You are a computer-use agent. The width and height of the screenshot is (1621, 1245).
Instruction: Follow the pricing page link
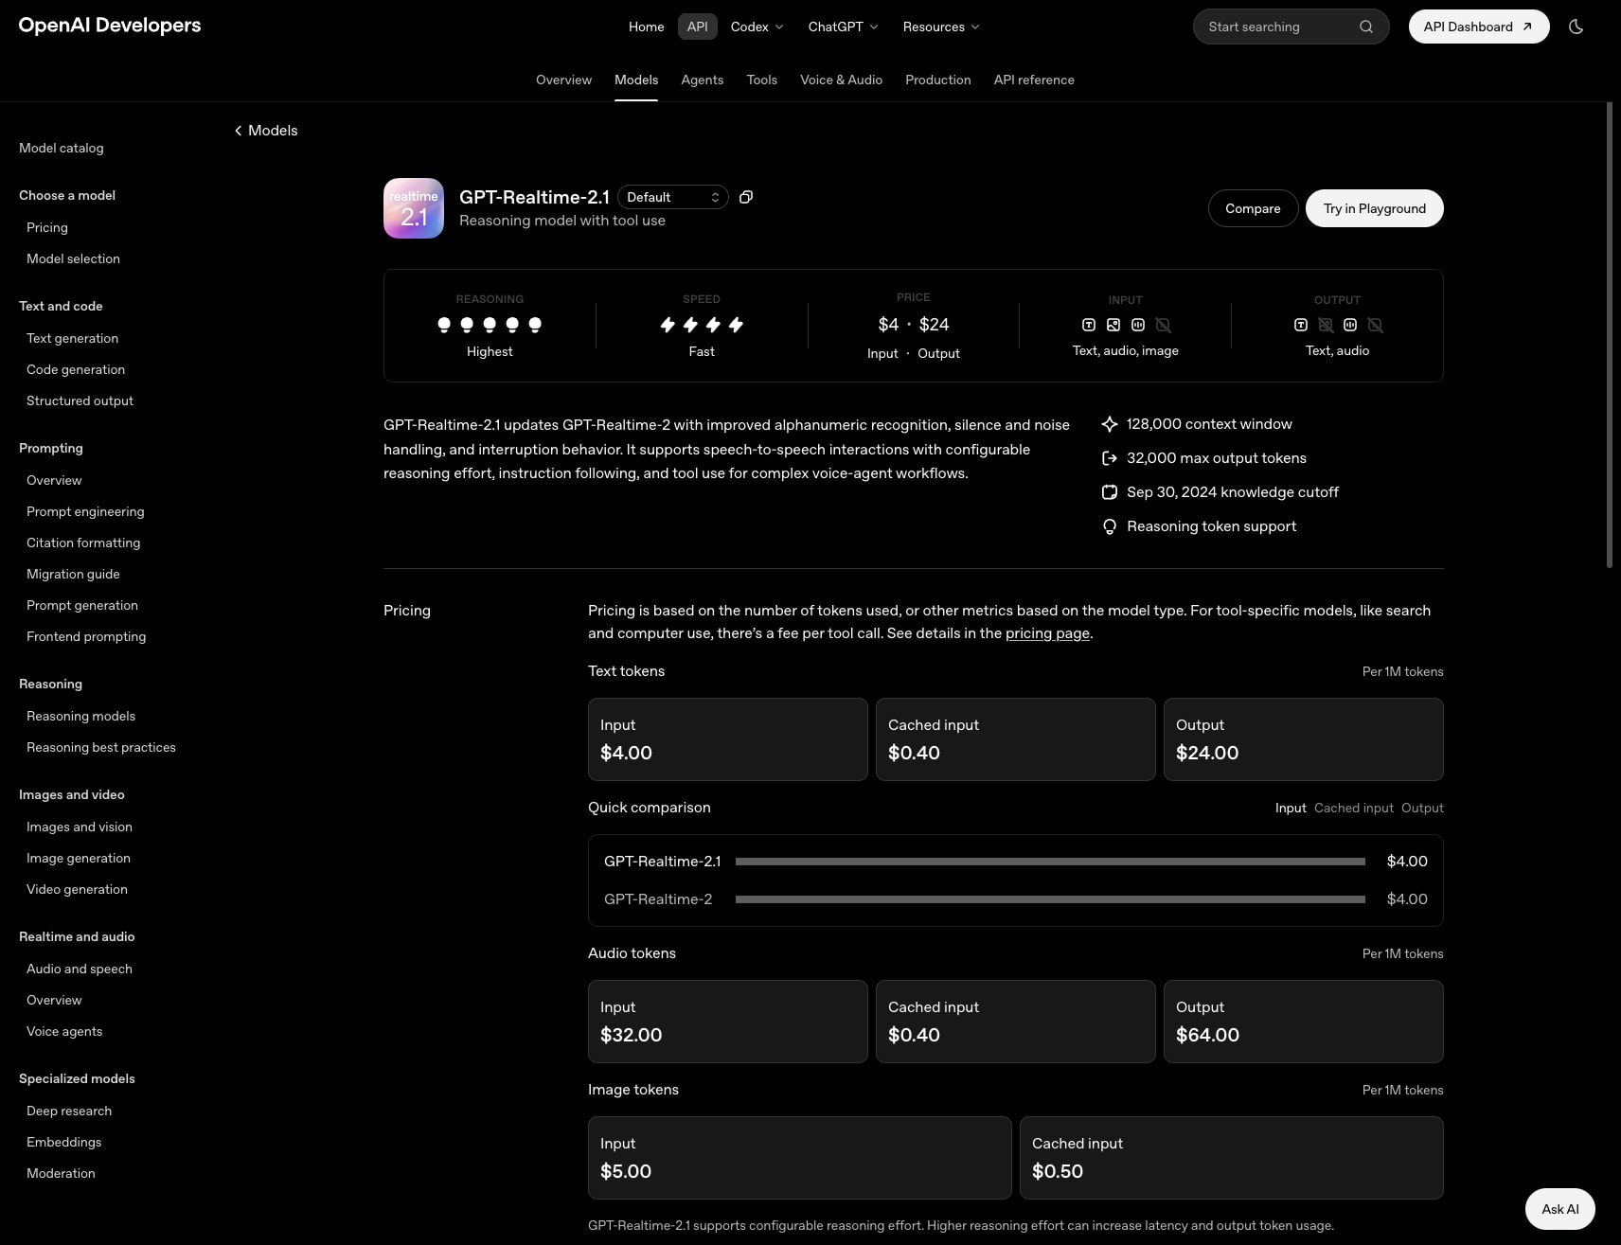[1047, 633]
